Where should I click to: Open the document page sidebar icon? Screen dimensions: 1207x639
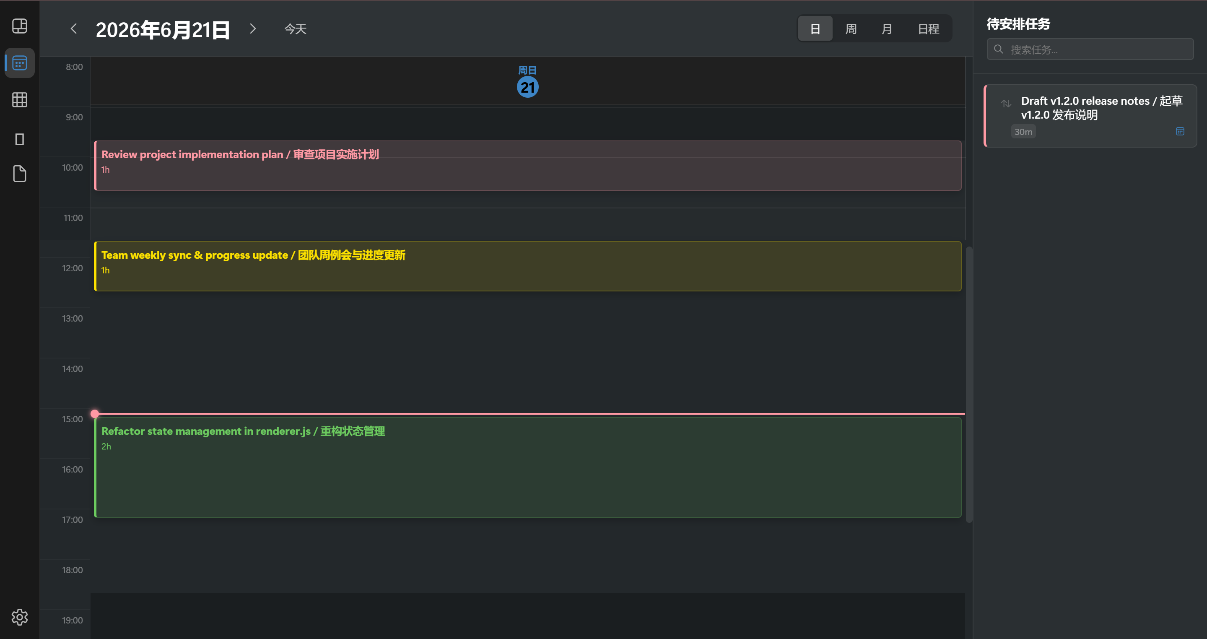pos(19,174)
